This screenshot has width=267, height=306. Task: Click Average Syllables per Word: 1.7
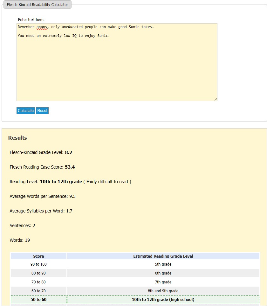click(41, 211)
